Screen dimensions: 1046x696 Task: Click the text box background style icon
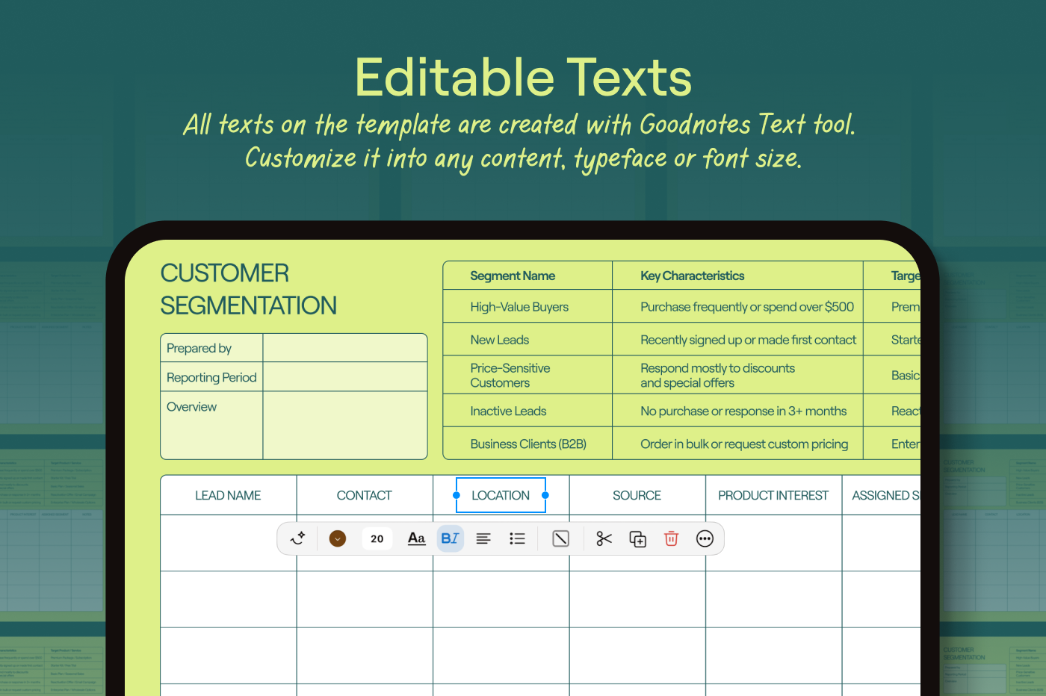tap(560, 538)
